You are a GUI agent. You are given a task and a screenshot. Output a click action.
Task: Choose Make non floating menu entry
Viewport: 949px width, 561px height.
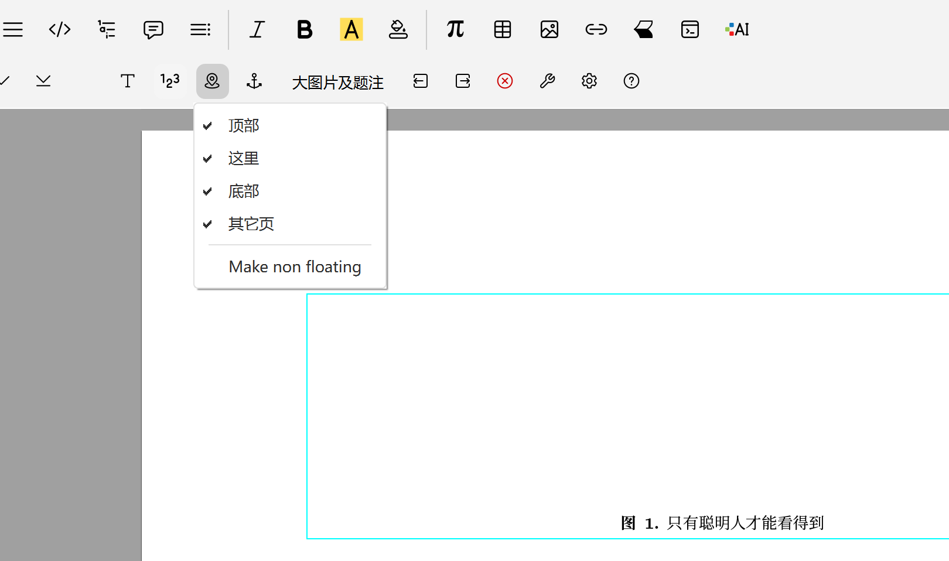[x=295, y=267]
